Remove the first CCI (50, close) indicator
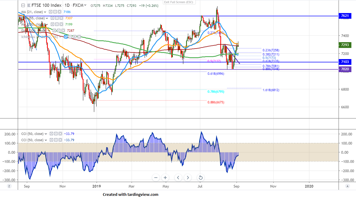356x200 pixels. pos(60,134)
